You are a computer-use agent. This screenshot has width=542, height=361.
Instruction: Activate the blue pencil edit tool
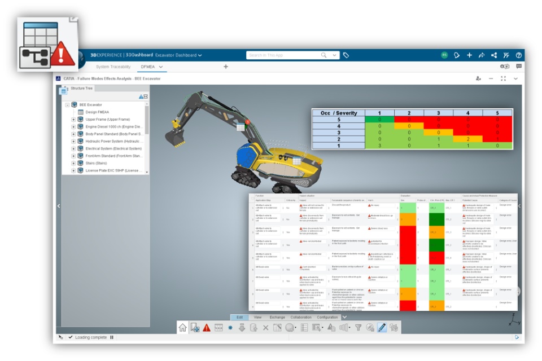click(x=382, y=328)
